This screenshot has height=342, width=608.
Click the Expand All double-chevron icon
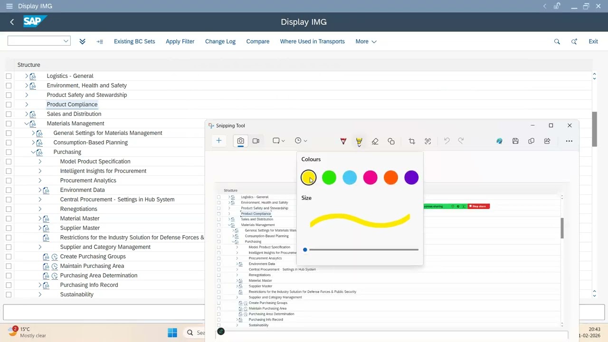tap(82, 41)
